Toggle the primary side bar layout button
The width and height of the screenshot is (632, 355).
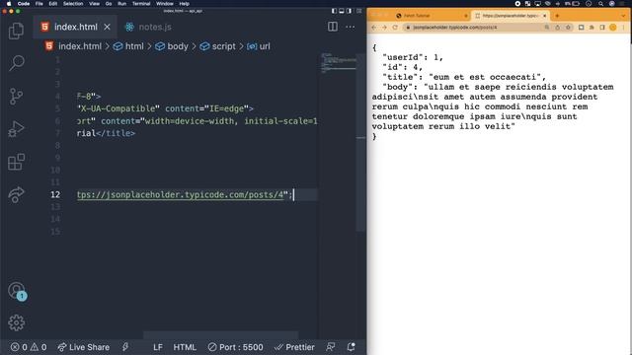[334, 11]
